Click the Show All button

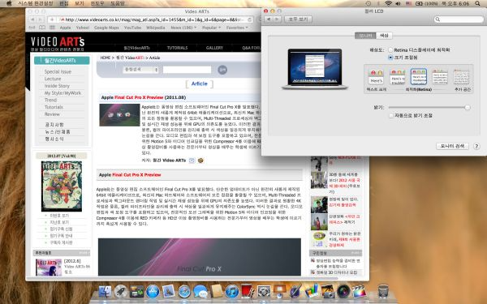coord(298,19)
